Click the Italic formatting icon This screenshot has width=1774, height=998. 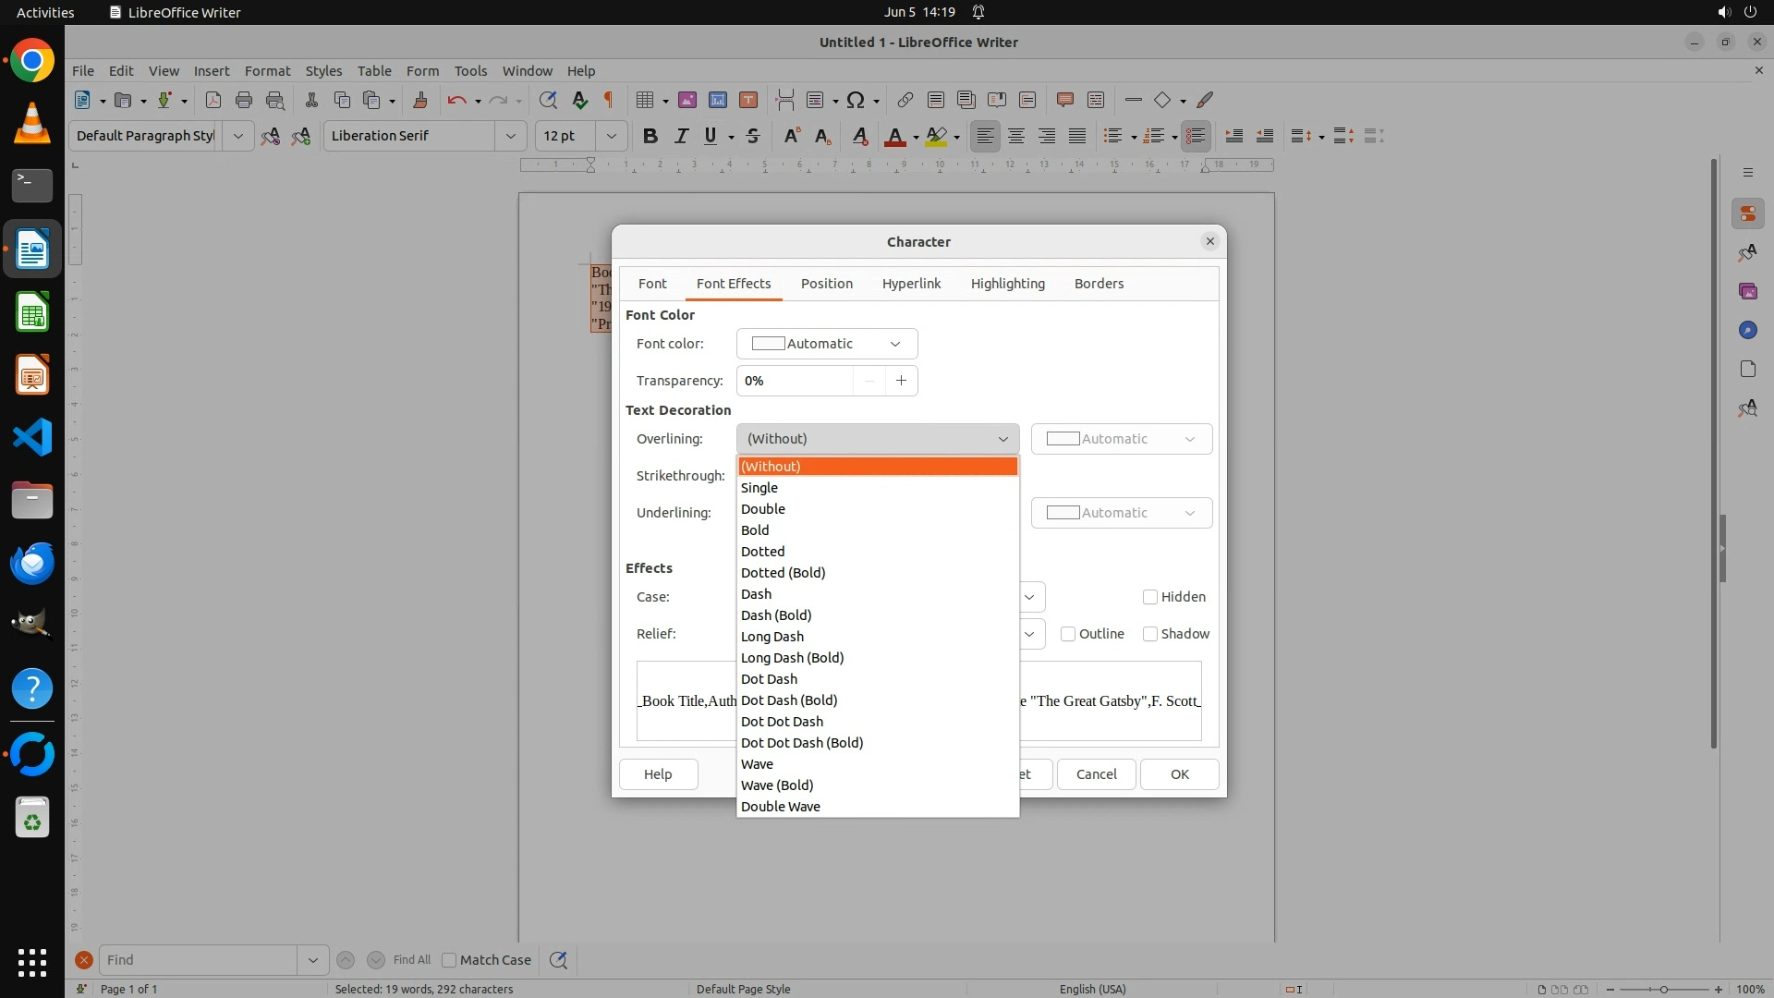[x=681, y=136]
